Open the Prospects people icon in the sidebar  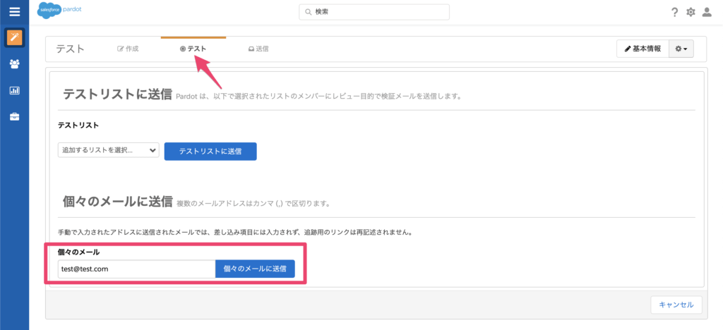pyautogui.click(x=14, y=64)
